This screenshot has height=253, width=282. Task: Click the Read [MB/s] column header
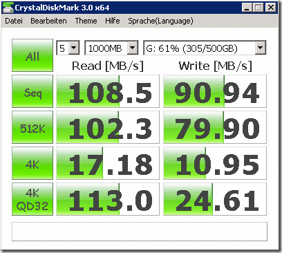pos(108,66)
